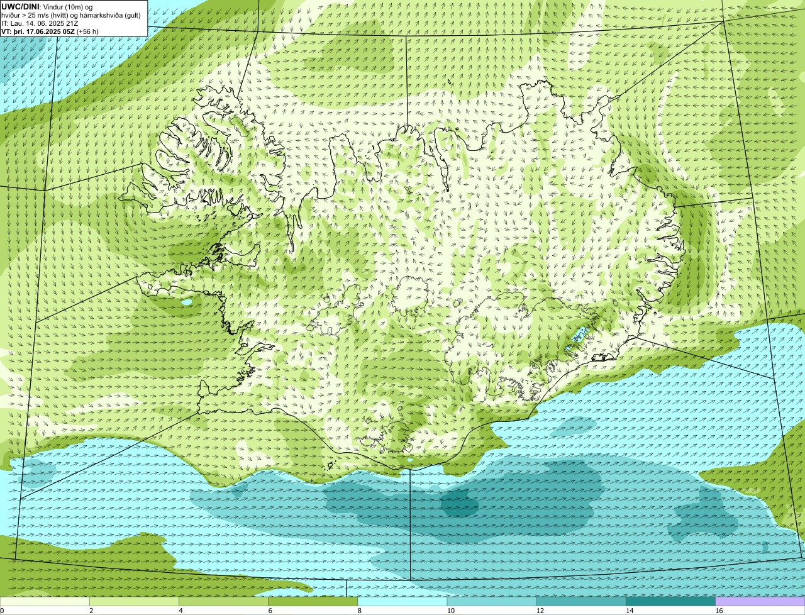This screenshot has width=805, height=615.
Task: Click the pale cream 0–2 m/s legend swatch
Action: click(45, 601)
